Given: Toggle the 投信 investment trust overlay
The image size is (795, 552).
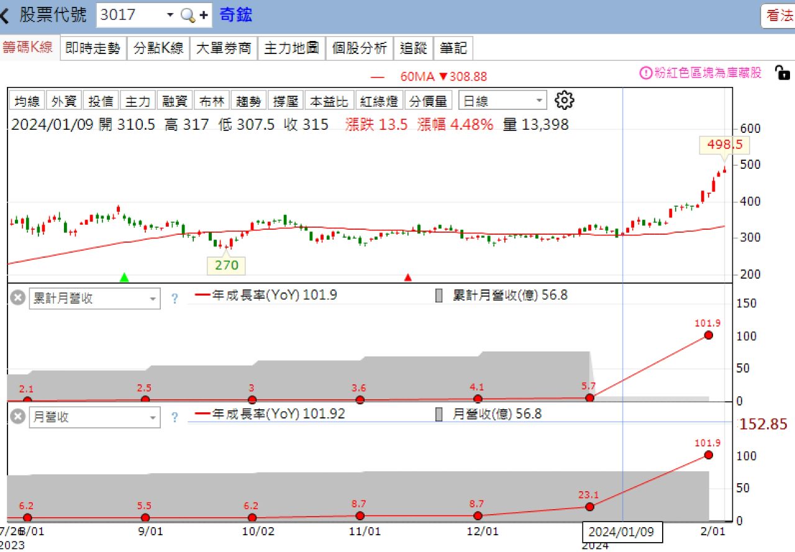Looking at the screenshot, I should 101,101.
